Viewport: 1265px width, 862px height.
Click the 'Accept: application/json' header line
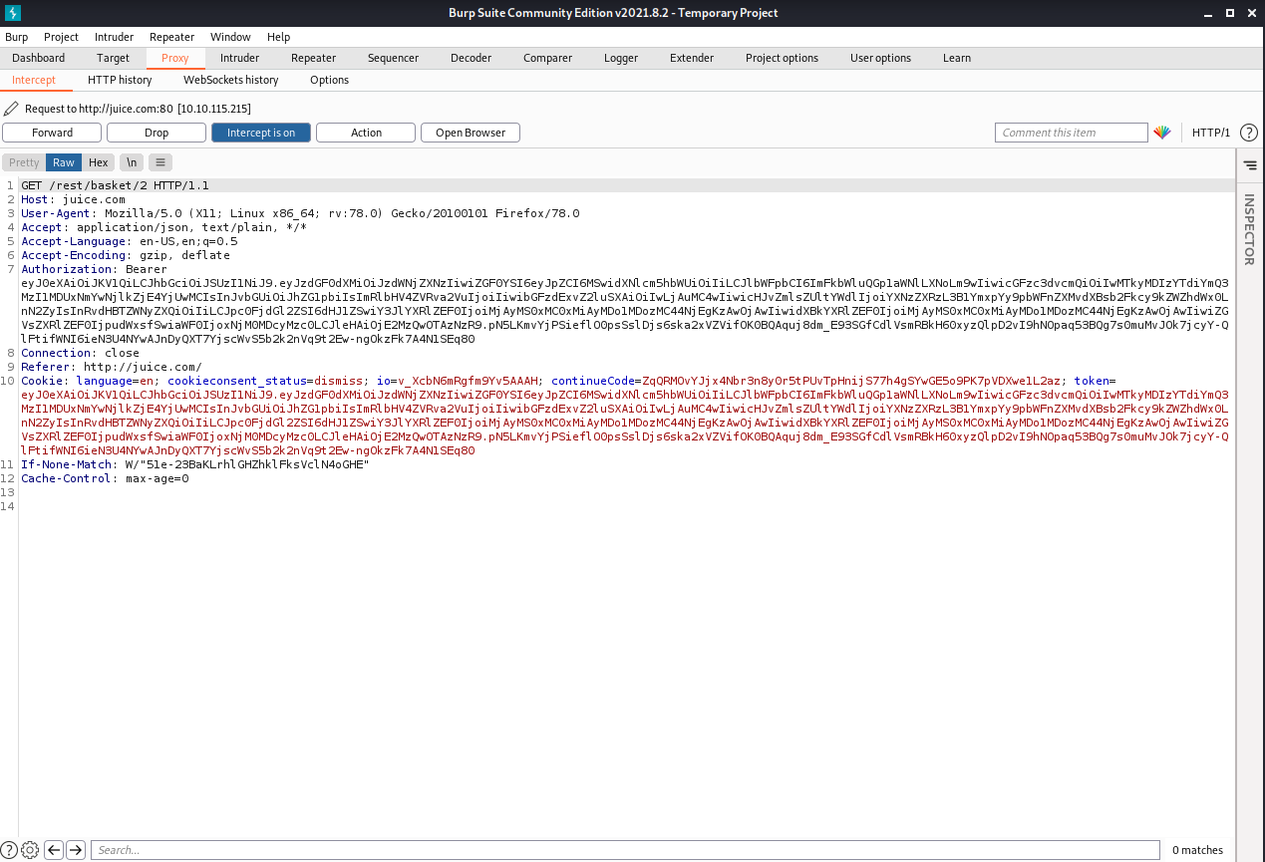[163, 227]
